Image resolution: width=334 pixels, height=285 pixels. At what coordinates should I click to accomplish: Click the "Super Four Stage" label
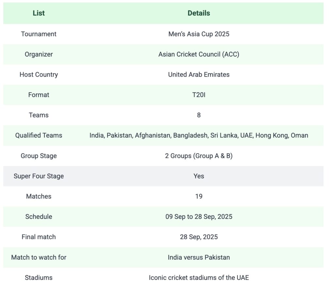[x=38, y=176]
